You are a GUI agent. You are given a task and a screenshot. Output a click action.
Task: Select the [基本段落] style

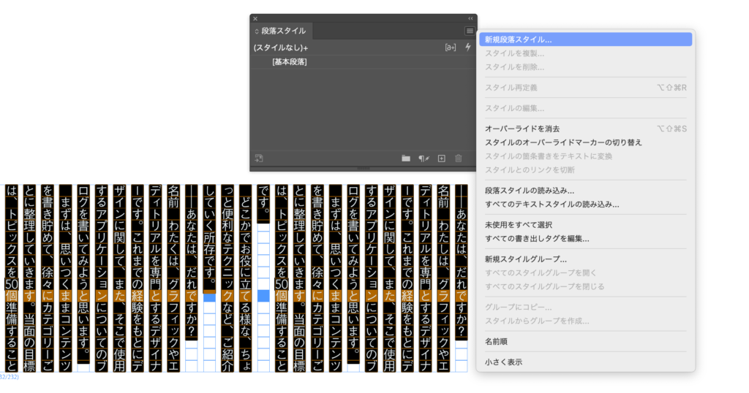(289, 62)
